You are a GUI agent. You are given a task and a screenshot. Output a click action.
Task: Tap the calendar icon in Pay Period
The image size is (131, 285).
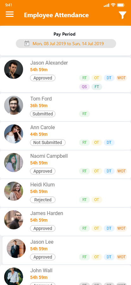pos(27,44)
